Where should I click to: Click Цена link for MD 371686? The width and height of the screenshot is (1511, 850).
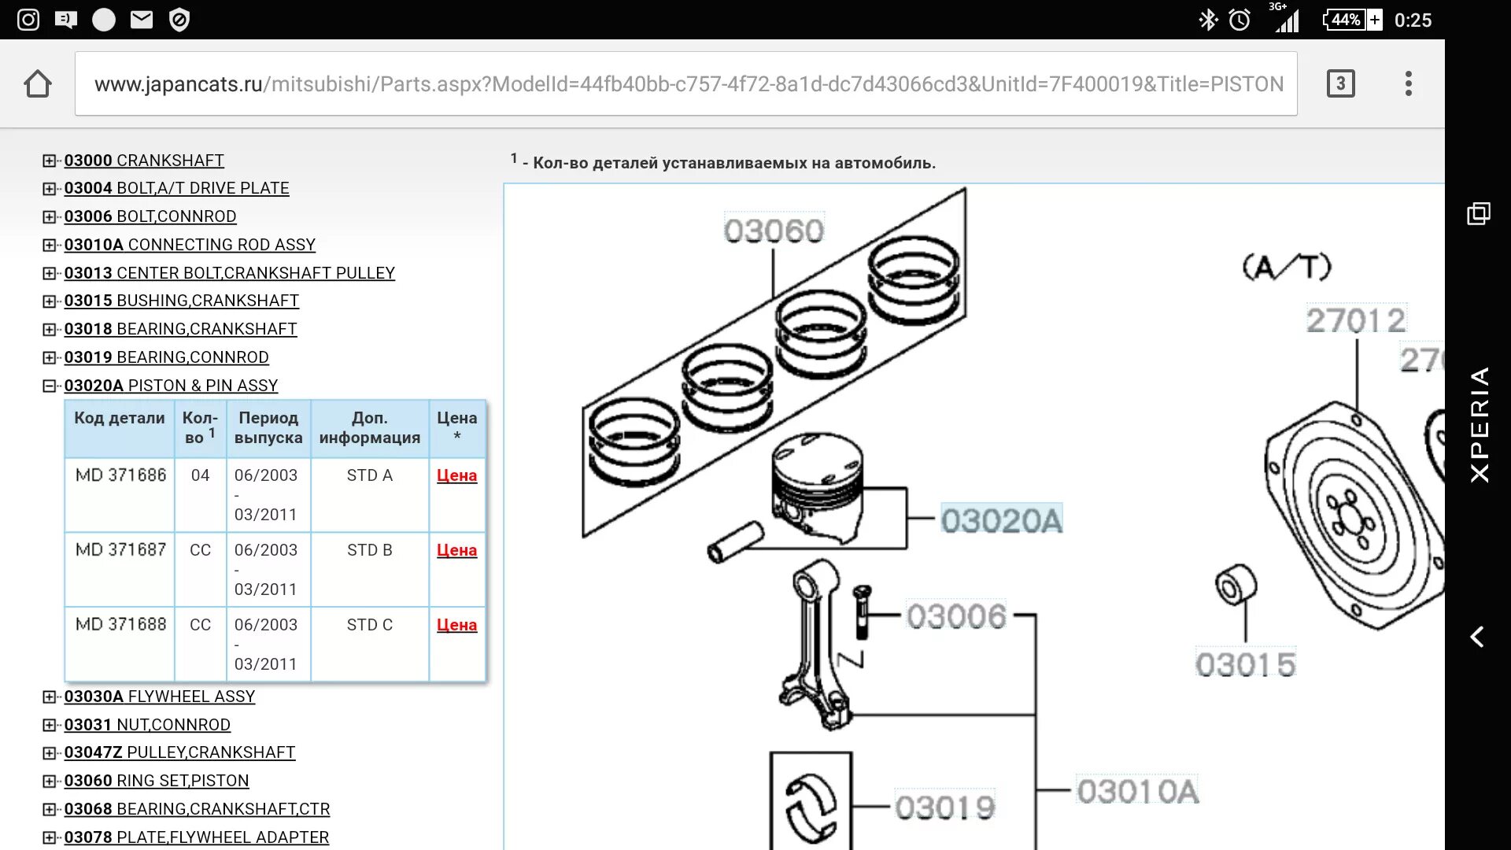pos(456,475)
